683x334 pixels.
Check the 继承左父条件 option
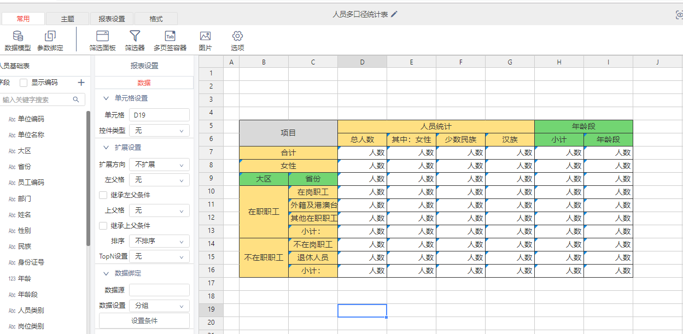pos(103,195)
